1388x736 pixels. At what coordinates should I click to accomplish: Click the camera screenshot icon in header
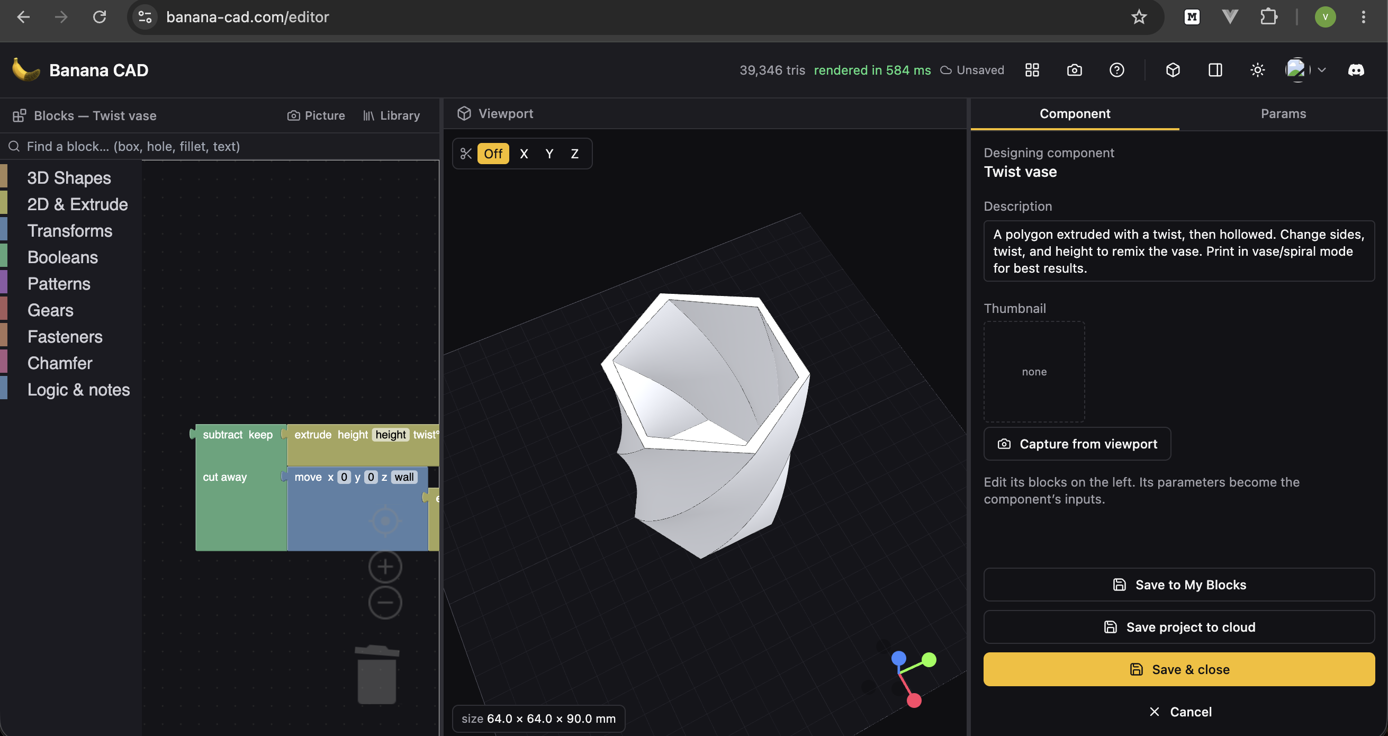(1074, 70)
